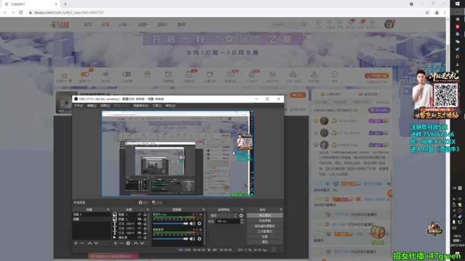The width and height of the screenshot is (465, 261).
Task: Remove the selected source with the Sources minus icon
Action: coord(121,243)
